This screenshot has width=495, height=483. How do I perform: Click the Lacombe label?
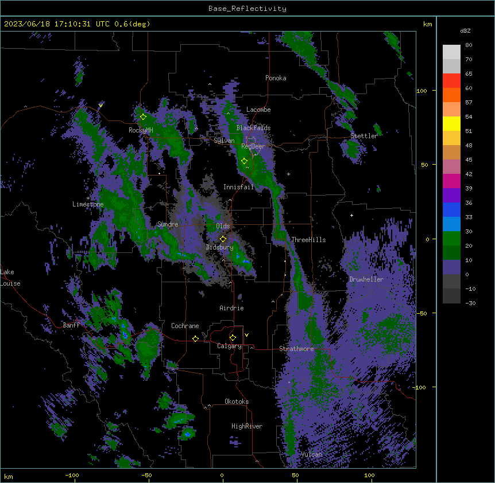click(258, 110)
